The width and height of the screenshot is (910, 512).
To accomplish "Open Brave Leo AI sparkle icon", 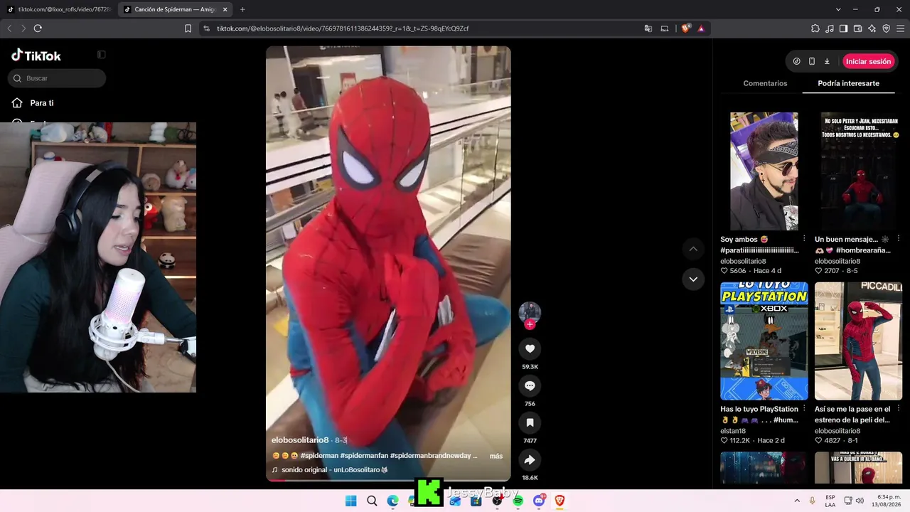I will (x=872, y=28).
